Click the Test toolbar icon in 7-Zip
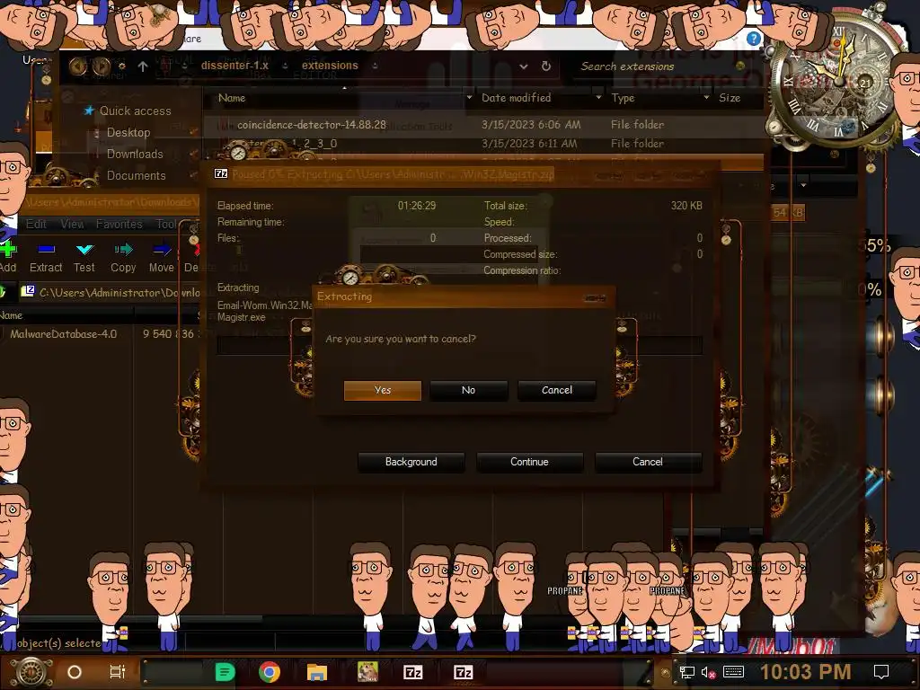 84,258
